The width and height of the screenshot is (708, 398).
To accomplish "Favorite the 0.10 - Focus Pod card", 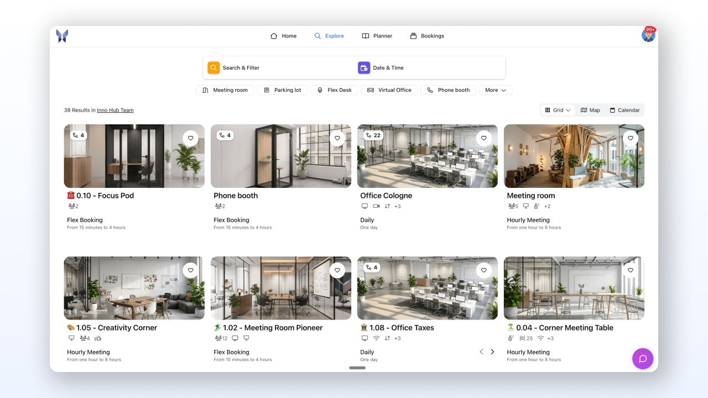I will click(x=190, y=138).
